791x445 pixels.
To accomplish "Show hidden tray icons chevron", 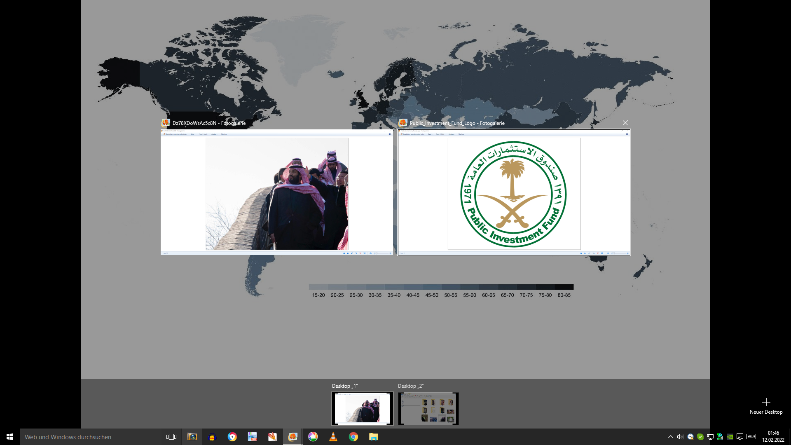I will pyautogui.click(x=670, y=437).
